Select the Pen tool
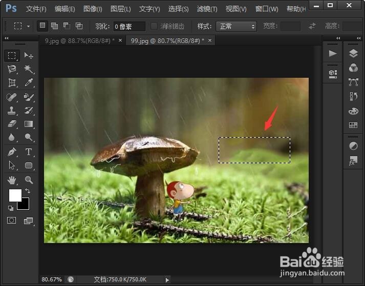Viewport: 365px width, 286px height. 12,152
